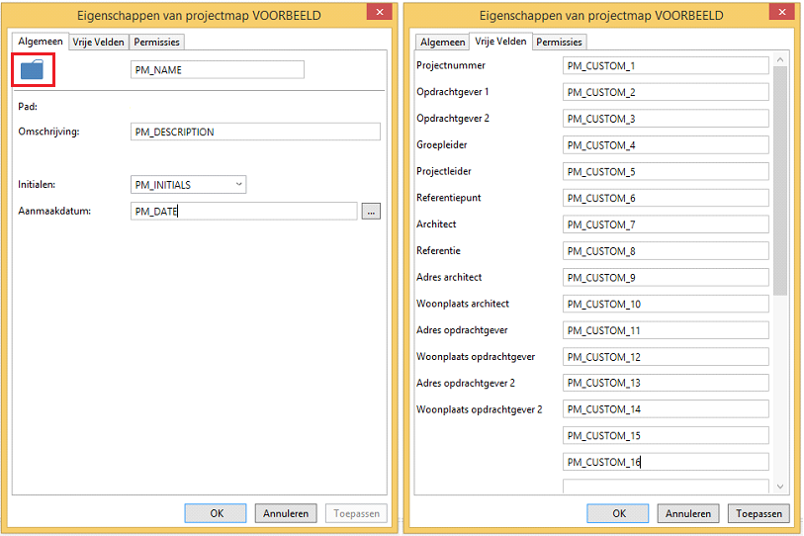Click the Woonplaats opdrachtgever 2 label
804x536 pixels.
[x=479, y=409]
